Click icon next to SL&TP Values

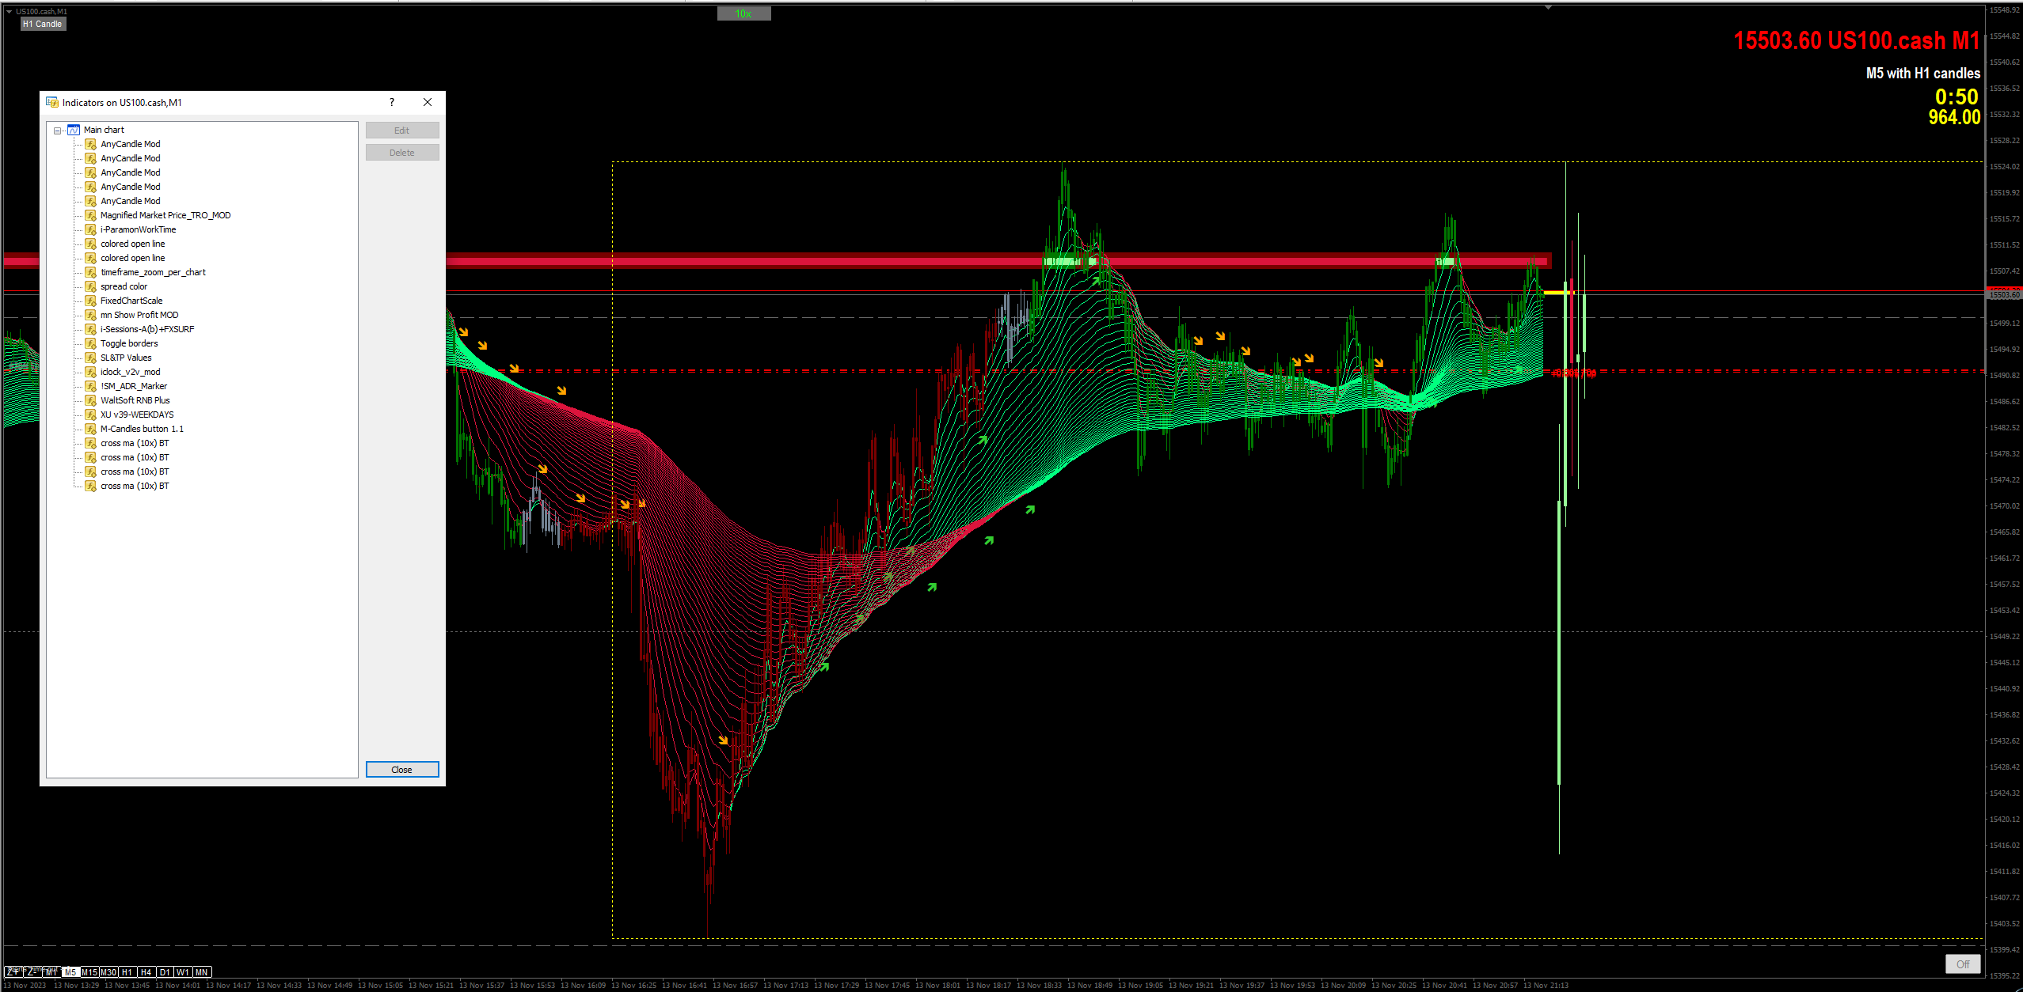pyautogui.click(x=91, y=358)
